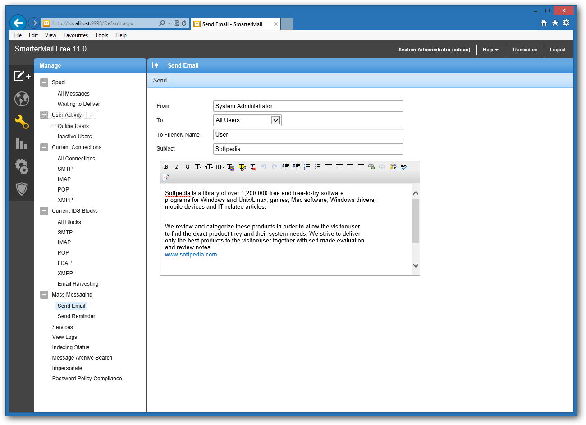Switch to Send Email - SmarterMail tab
586x425 pixels.
pyautogui.click(x=236, y=24)
